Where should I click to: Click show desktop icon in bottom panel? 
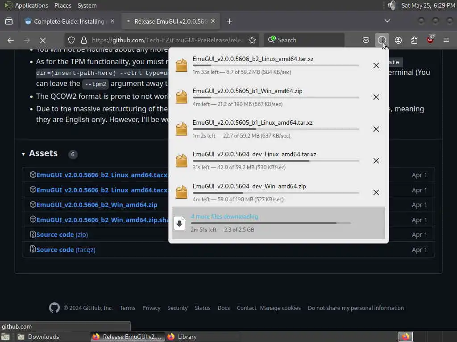click(5, 337)
